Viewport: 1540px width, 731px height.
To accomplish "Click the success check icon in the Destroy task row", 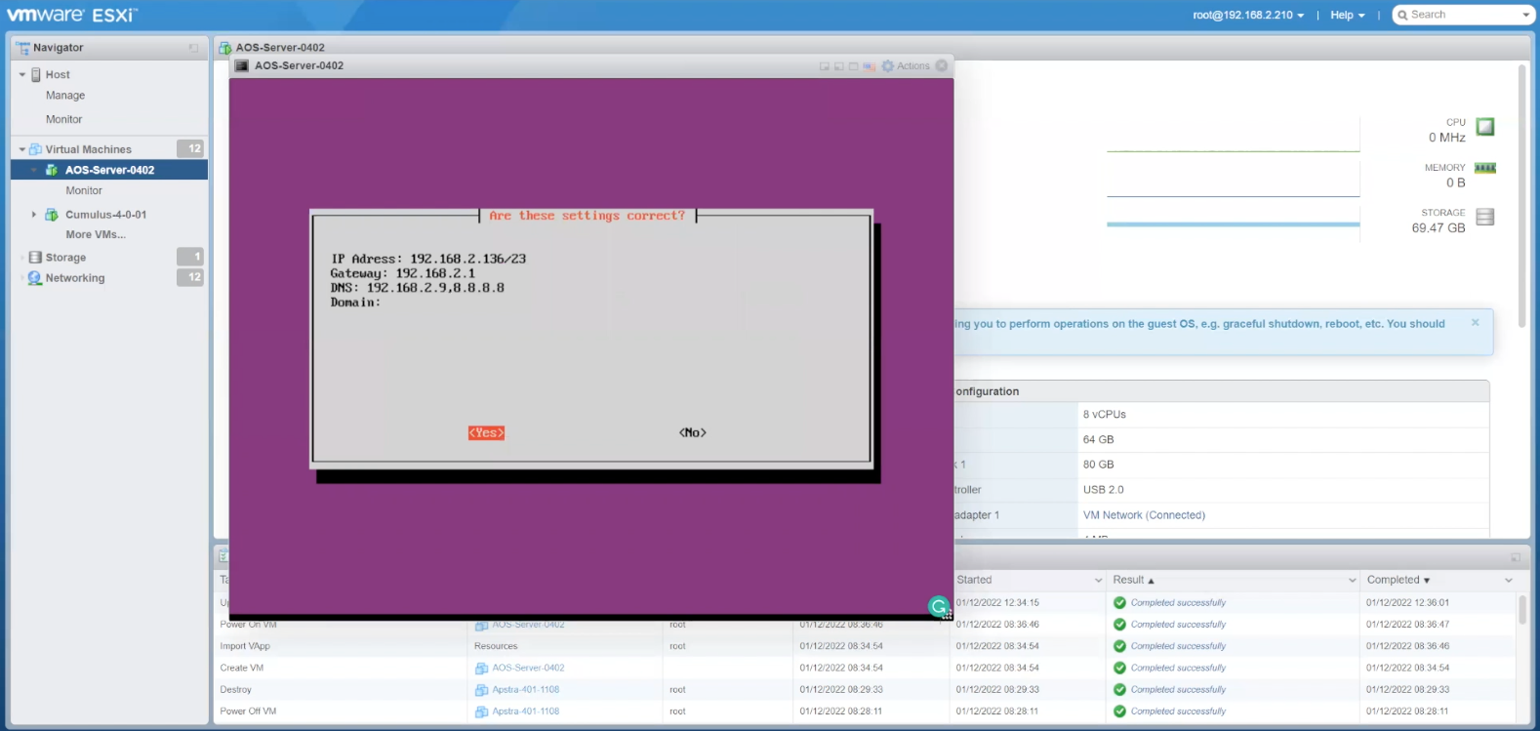I will point(1120,690).
